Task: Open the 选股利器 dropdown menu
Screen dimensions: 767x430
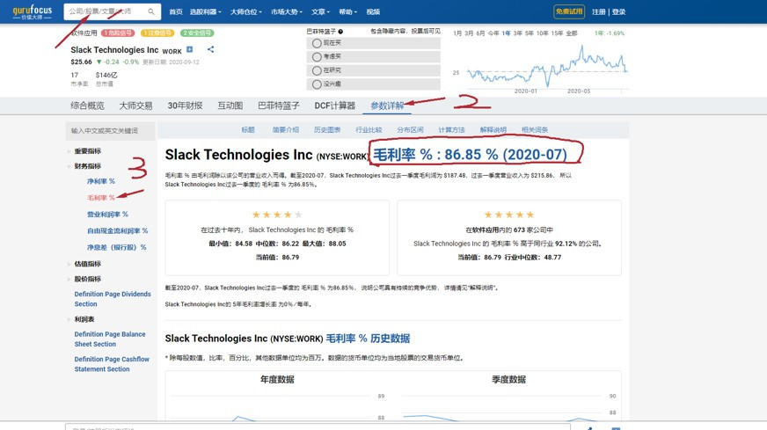Action: coord(206,11)
